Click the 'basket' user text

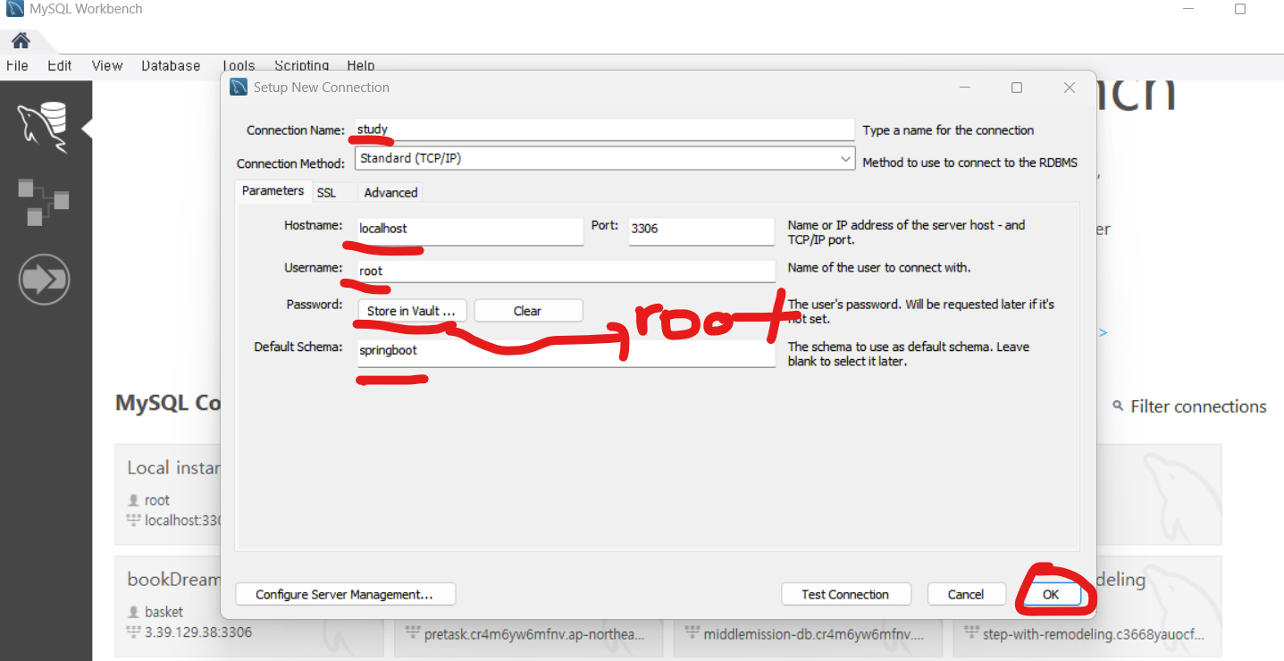point(164,612)
